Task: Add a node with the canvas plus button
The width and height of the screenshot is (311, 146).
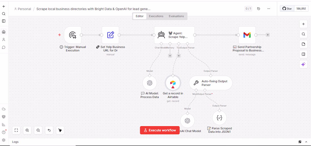Action: (x=303, y=24)
